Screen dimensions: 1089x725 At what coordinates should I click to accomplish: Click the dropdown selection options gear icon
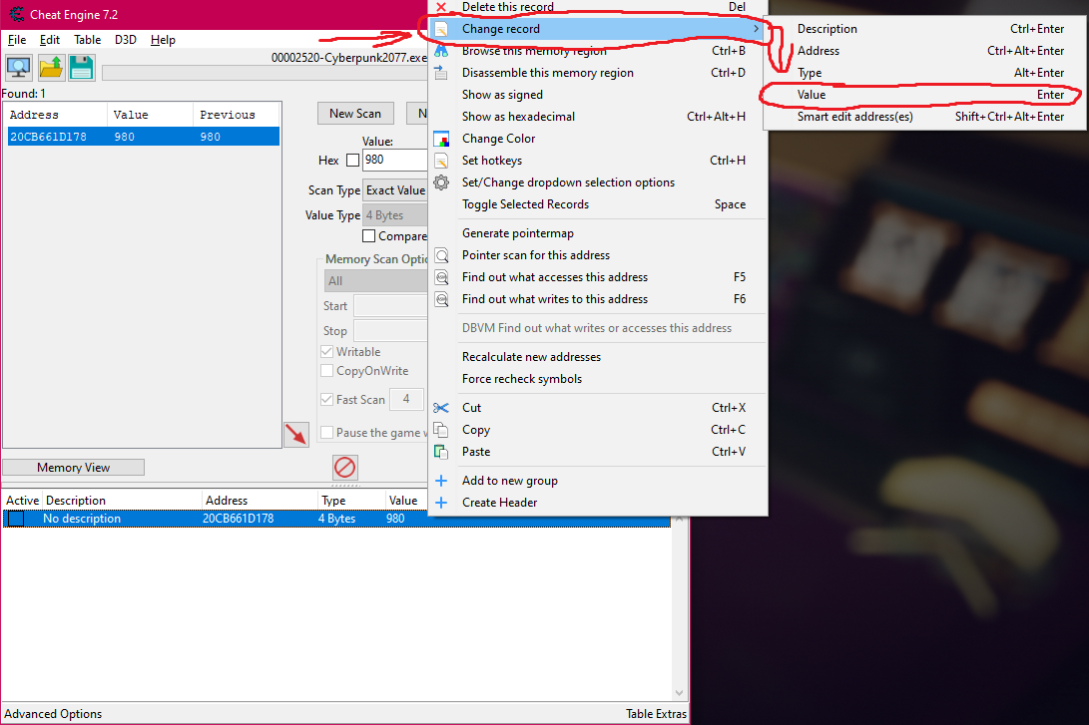point(441,182)
